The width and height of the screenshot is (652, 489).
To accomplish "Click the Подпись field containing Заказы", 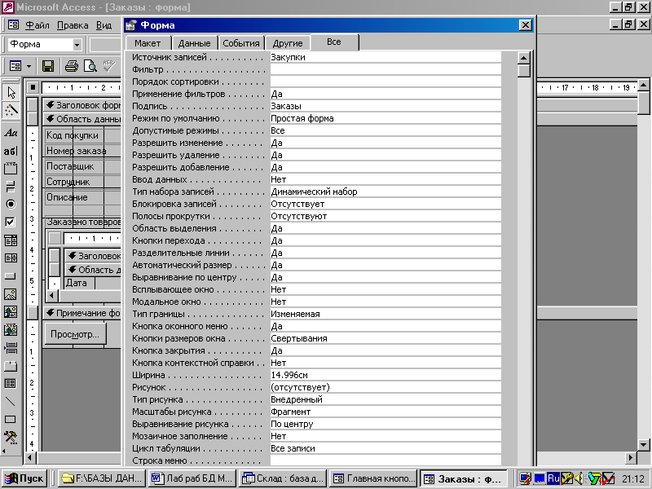I will (x=385, y=106).
